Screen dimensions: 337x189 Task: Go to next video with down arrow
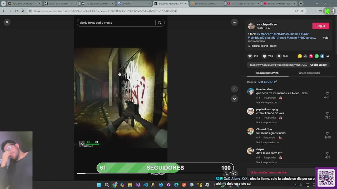pos(234,99)
